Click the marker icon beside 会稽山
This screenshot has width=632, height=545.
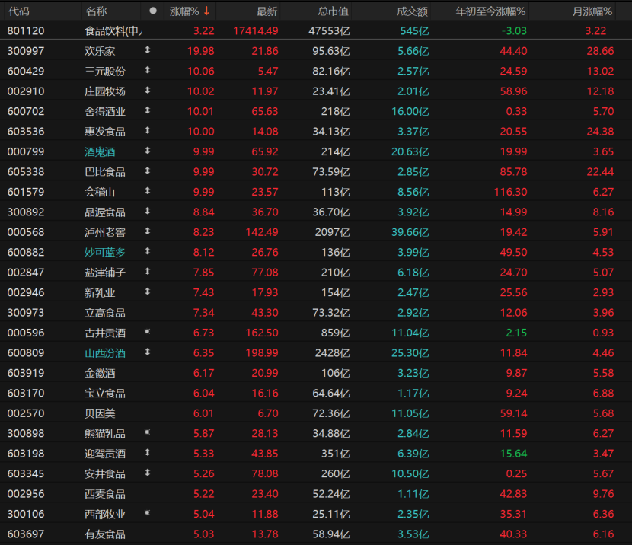tap(148, 191)
